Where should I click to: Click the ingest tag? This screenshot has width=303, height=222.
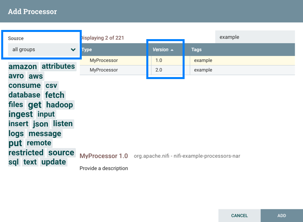click(x=21, y=114)
